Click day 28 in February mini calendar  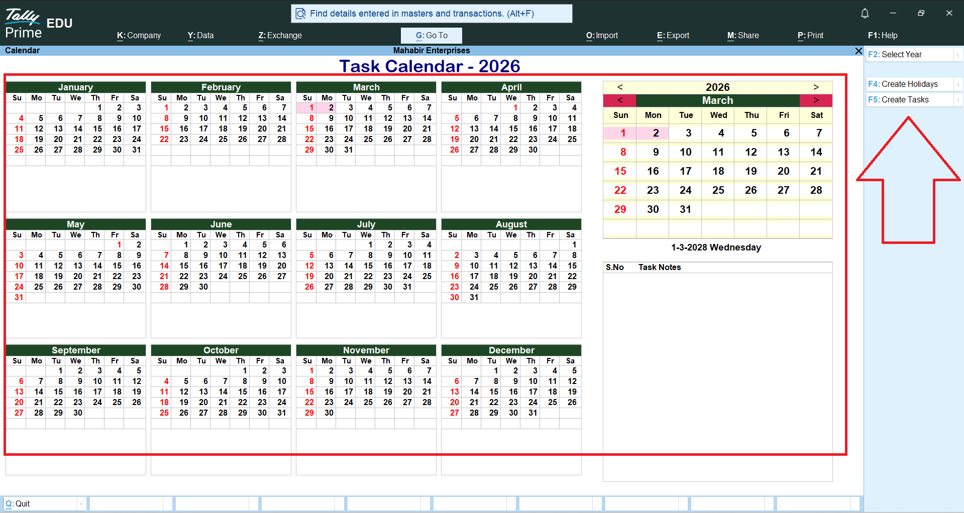pyautogui.click(x=282, y=140)
